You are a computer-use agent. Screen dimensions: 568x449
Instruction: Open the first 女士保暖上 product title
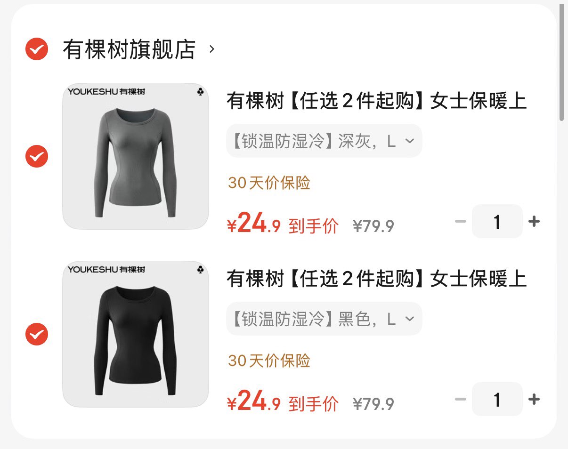click(x=377, y=101)
